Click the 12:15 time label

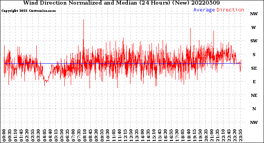click(x=125, y=135)
